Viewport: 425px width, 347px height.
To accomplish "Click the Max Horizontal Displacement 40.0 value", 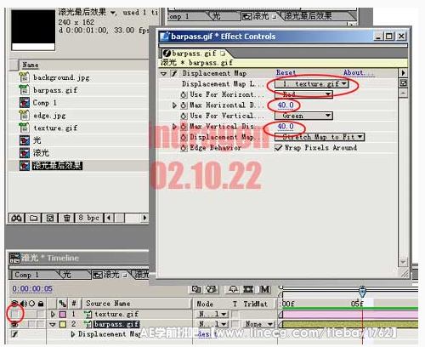I will (286, 105).
